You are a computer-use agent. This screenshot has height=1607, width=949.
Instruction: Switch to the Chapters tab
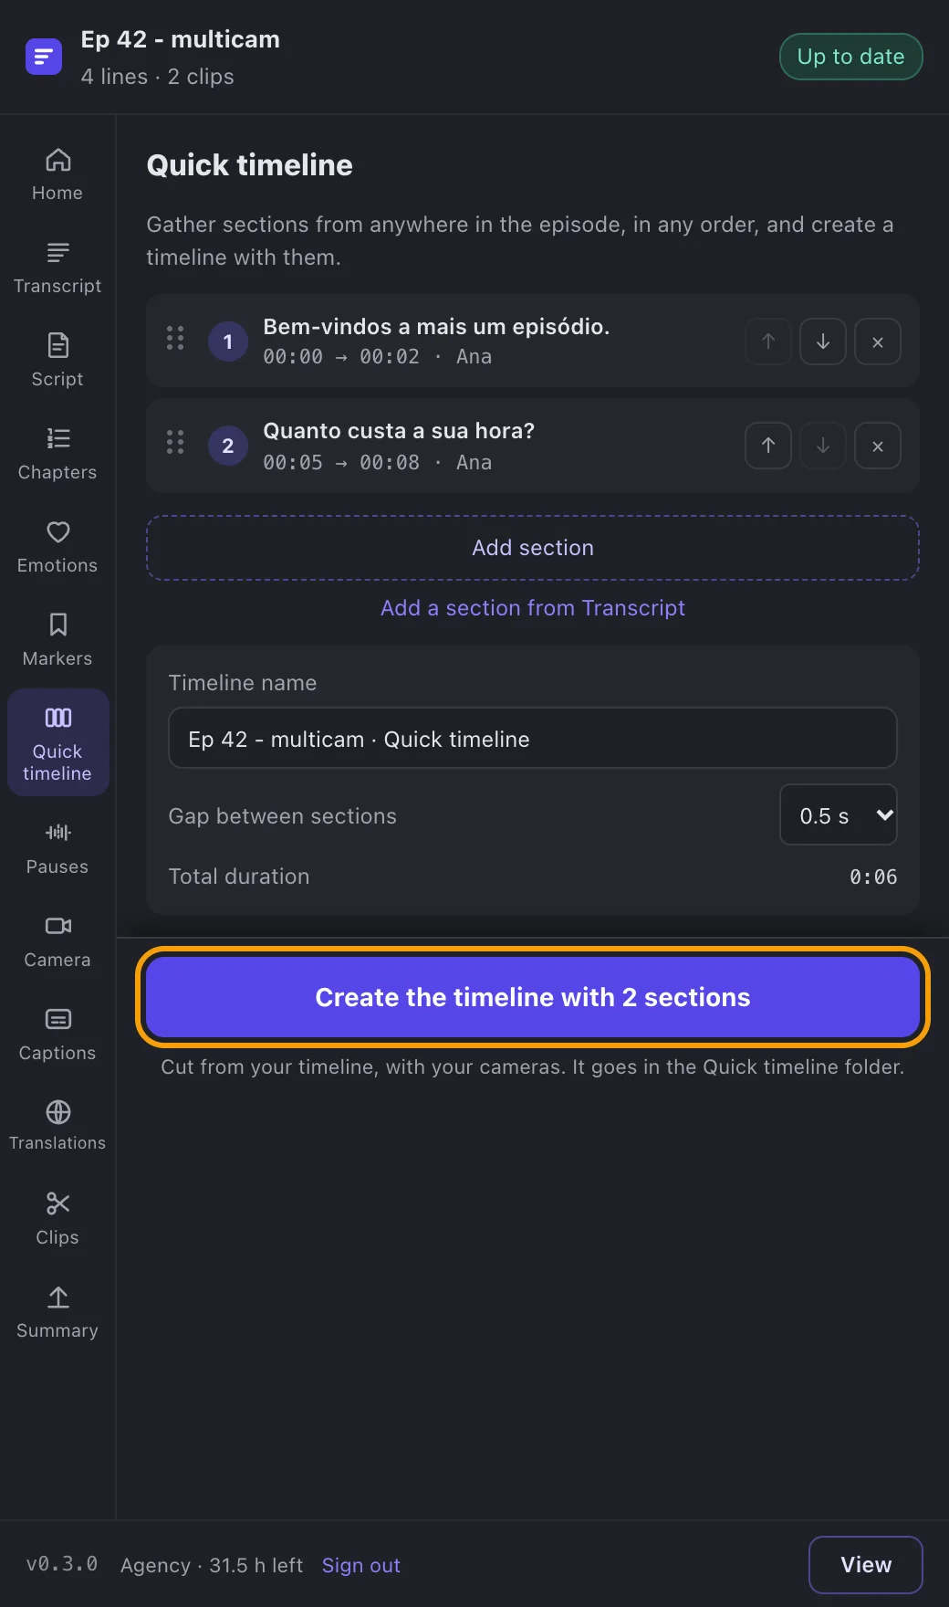57,455
